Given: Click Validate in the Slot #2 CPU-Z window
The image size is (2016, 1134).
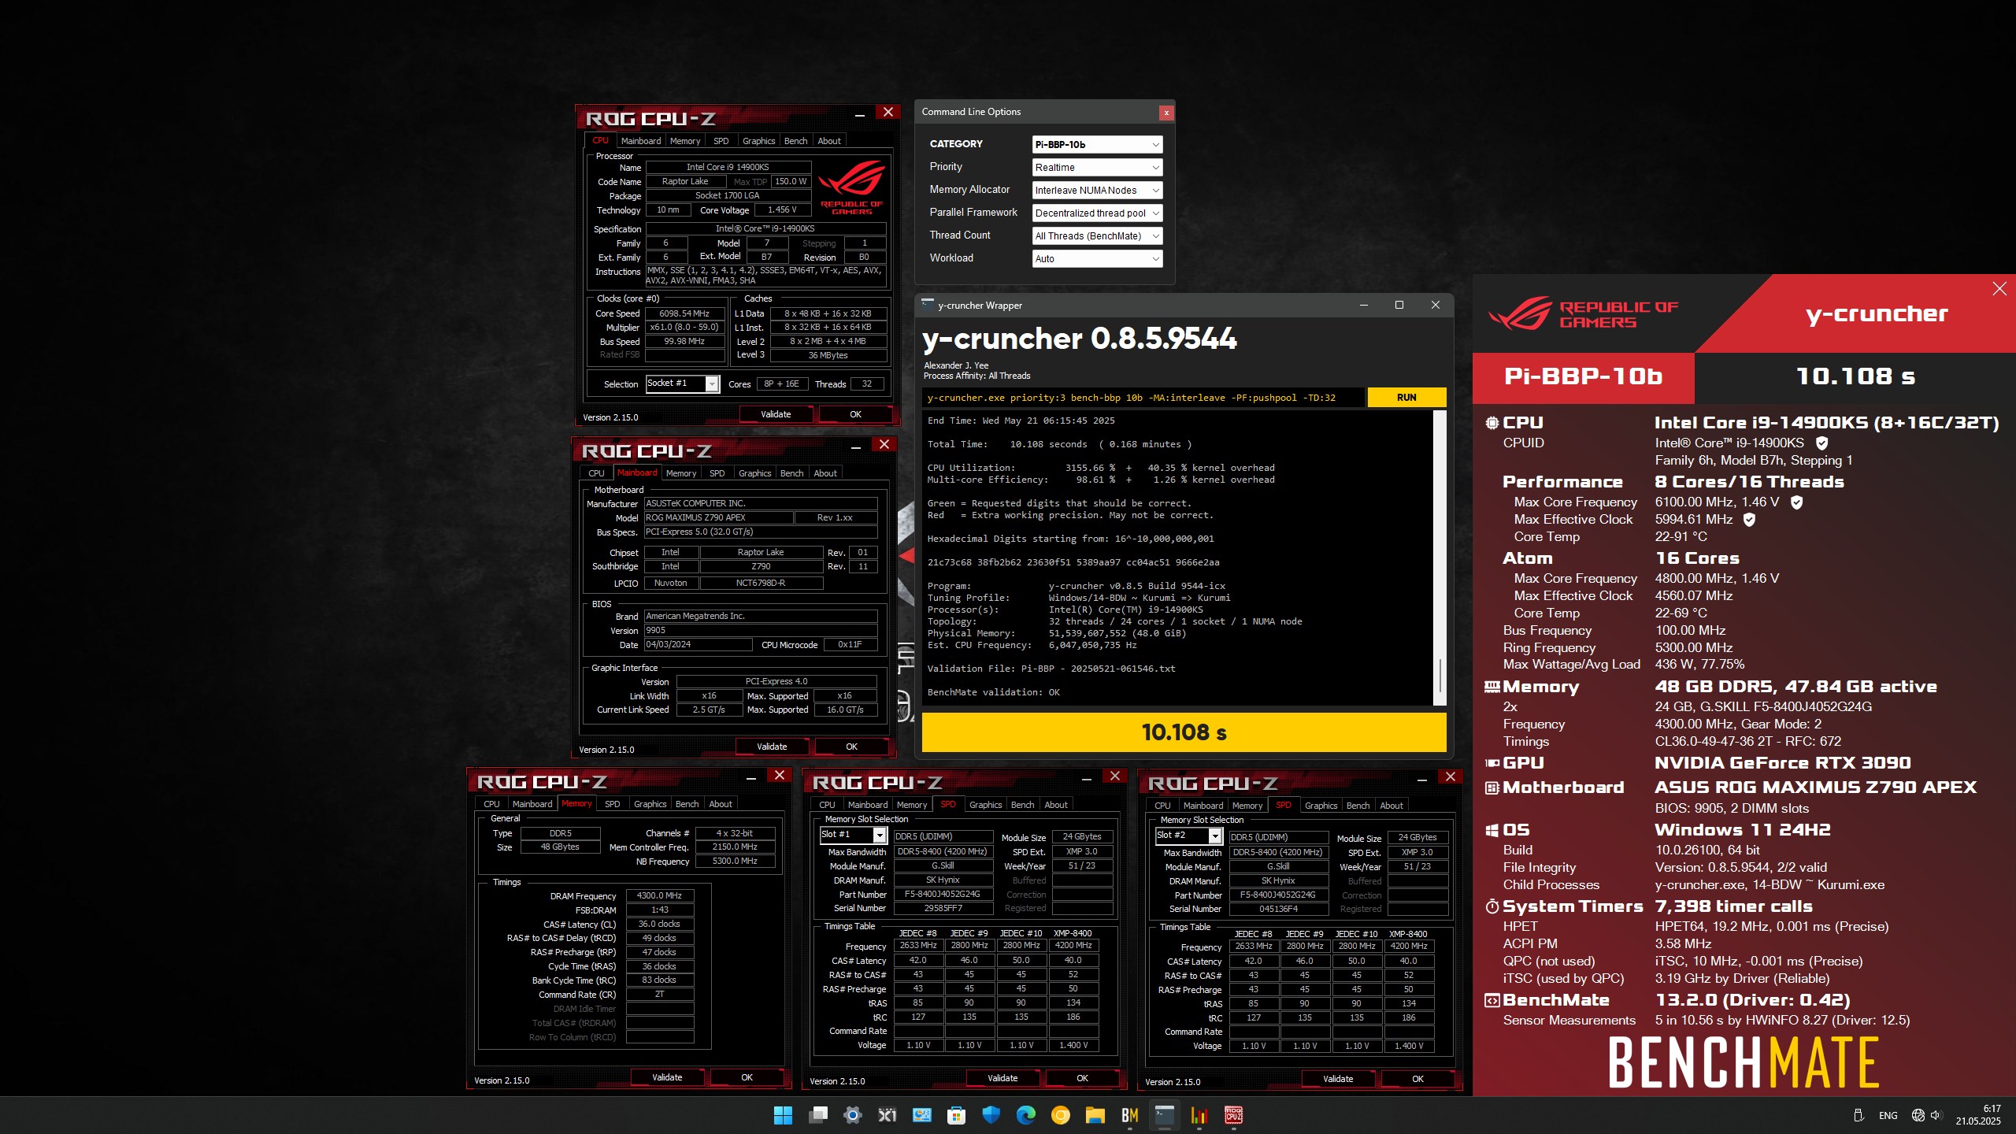Looking at the screenshot, I should [1338, 1079].
